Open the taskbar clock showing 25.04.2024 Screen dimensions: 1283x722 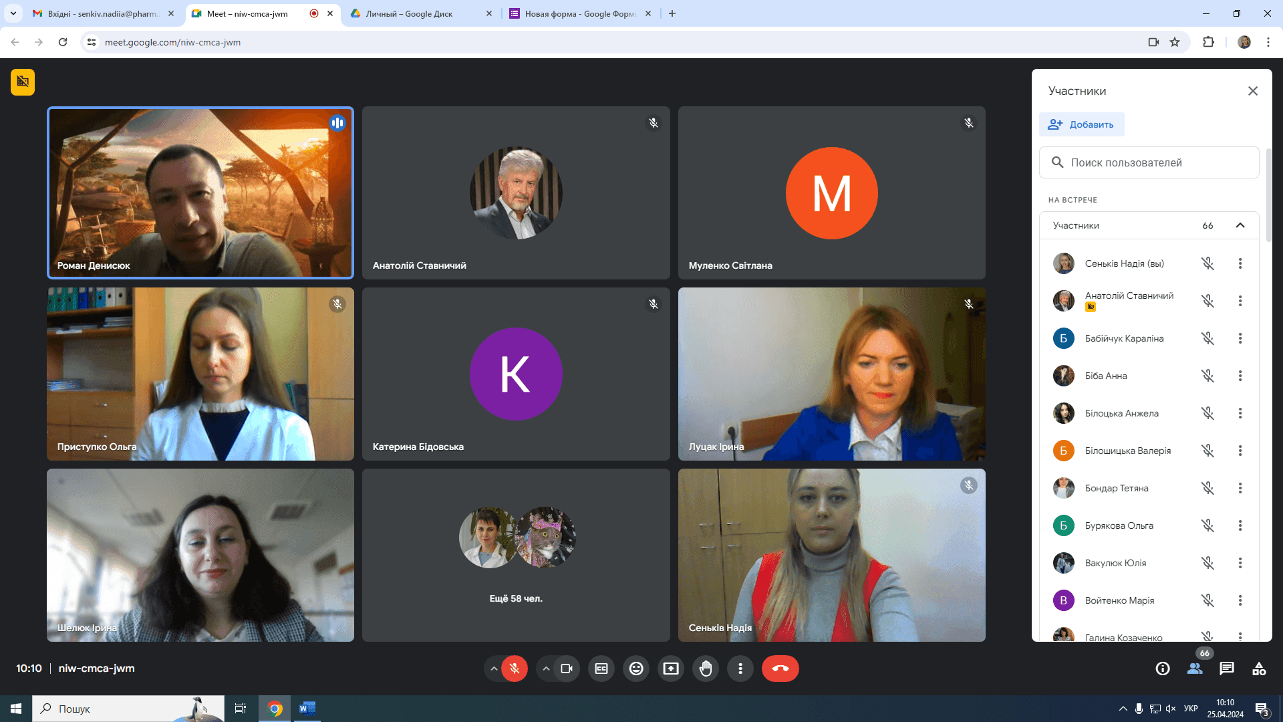pos(1226,709)
